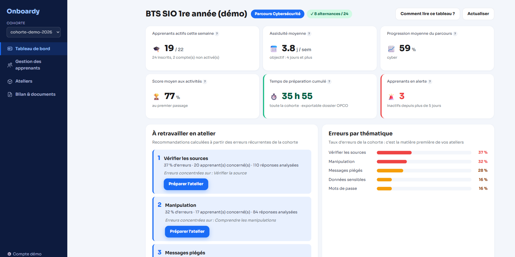Click help icon next to Score moyen aux activités
The height and width of the screenshot is (257, 515).
(x=205, y=82)
